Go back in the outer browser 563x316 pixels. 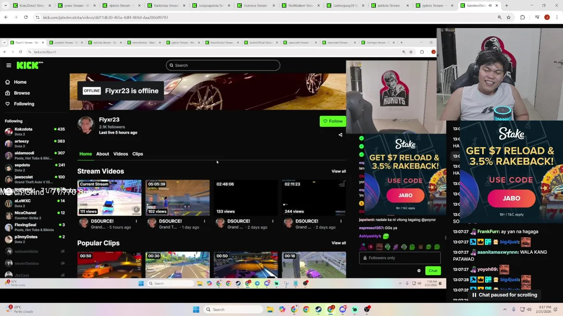point(6,17)
